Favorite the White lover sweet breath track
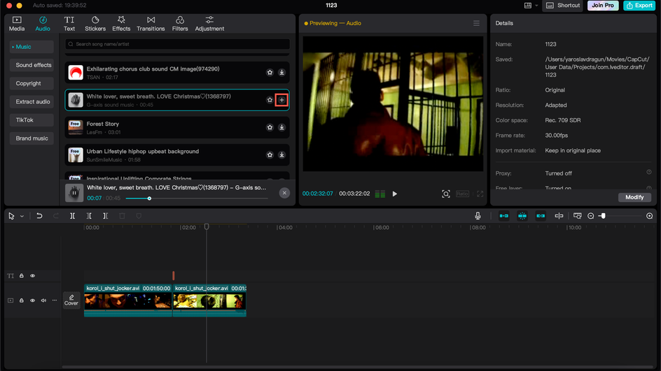 (270, 100)
